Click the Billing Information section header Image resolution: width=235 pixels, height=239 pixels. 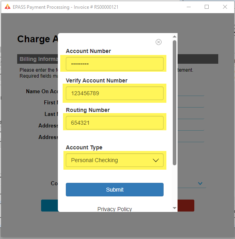[x=118, y=59]
